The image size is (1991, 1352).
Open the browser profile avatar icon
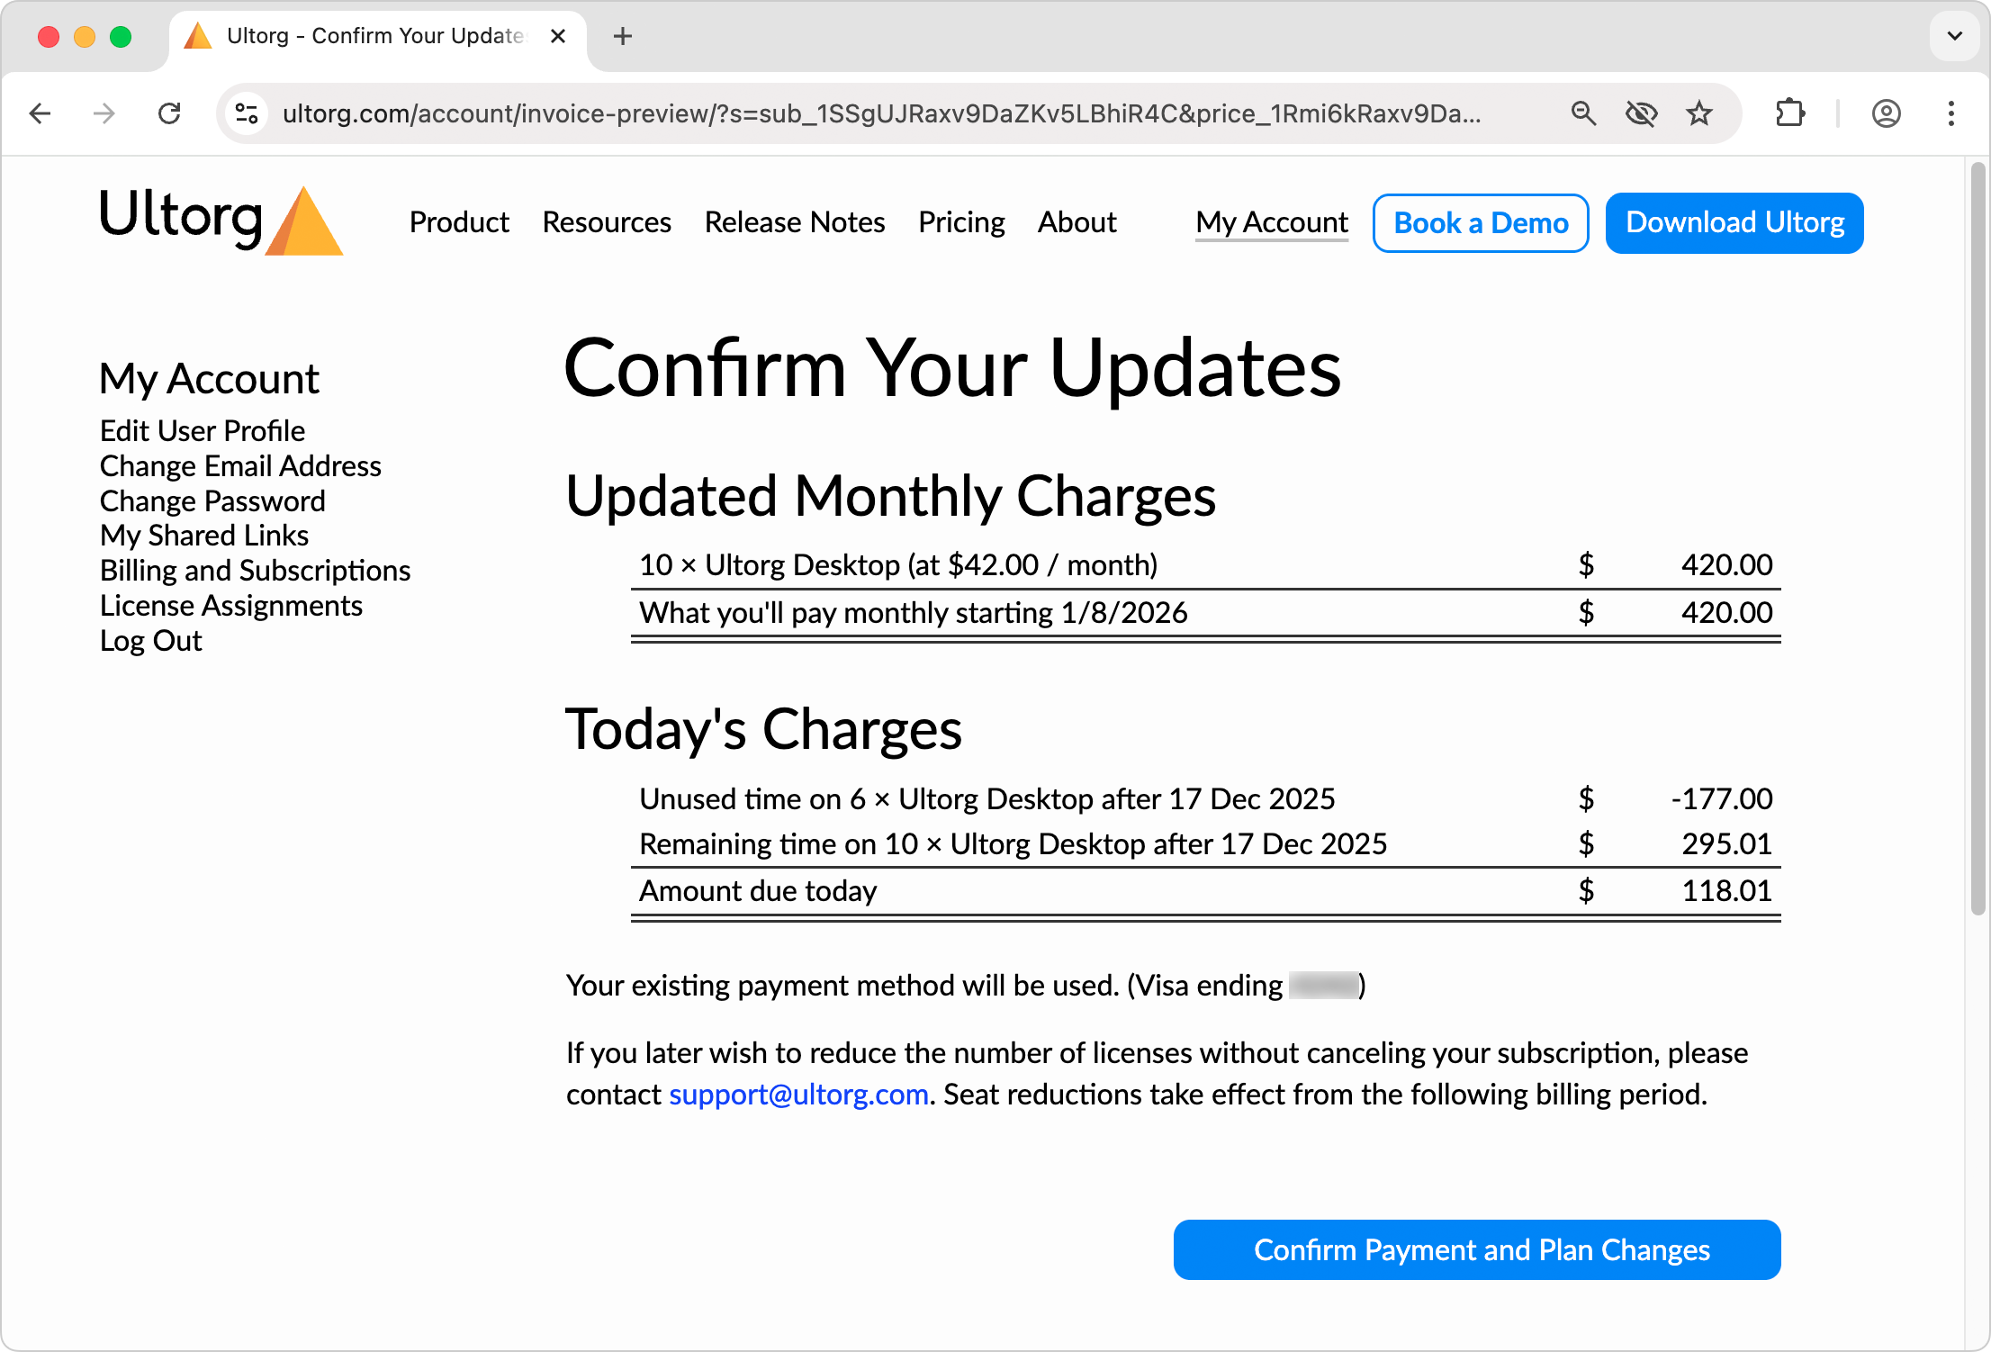click(x=1887, y=113)
